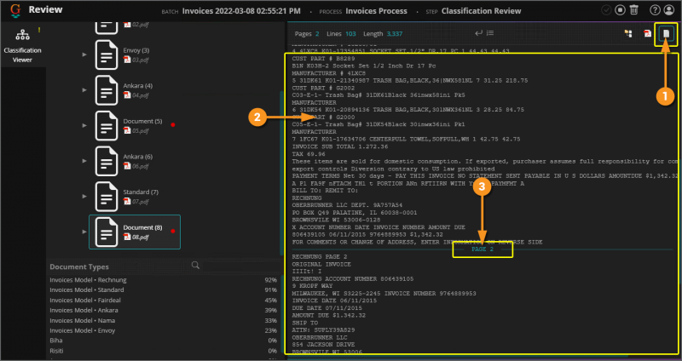This screenshot has height=361, width=682.
Task: Open the help question mark icon
Action: [x=655, y=10]
